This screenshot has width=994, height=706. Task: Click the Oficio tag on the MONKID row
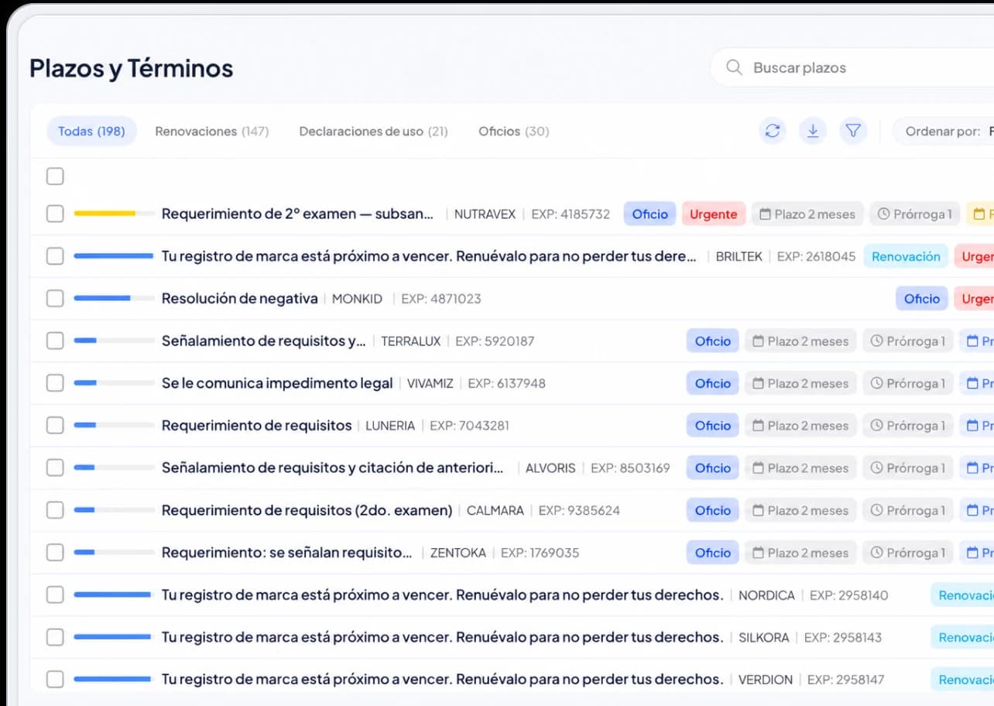click(922, 299)
